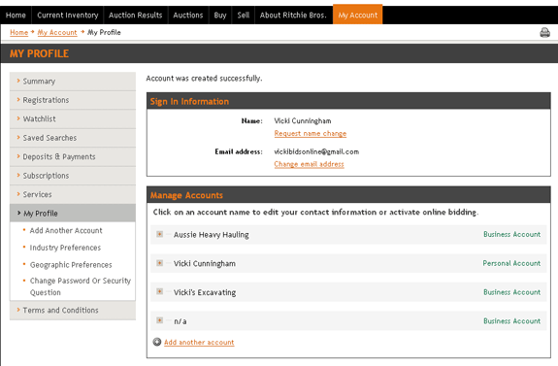Screen dimensions: 558x366
Task: Open Summary in the sidebar
Action: click(x=73, y=82)
